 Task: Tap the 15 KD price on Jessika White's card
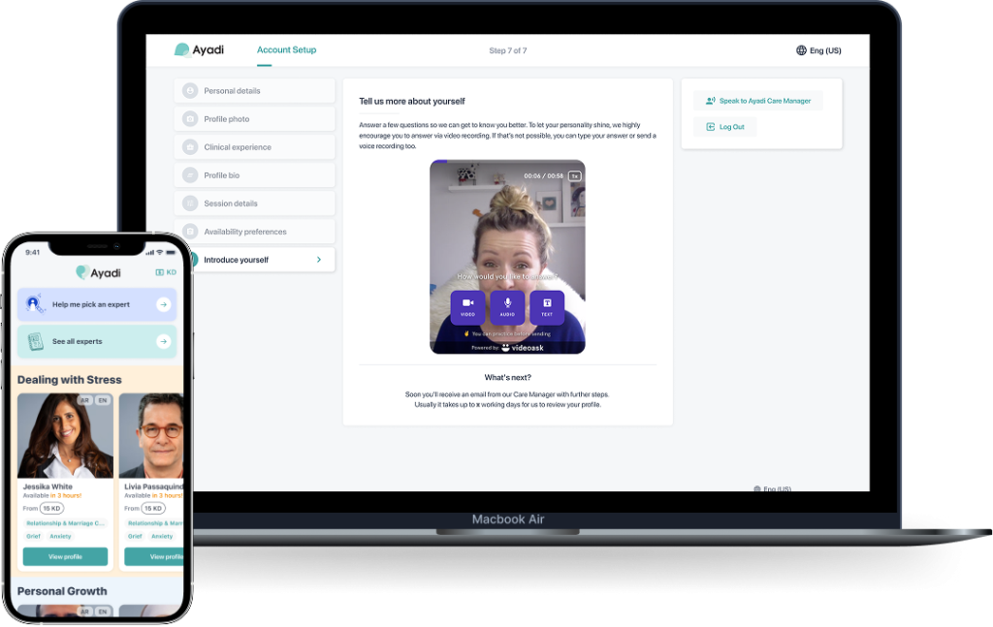coord(51,508)
